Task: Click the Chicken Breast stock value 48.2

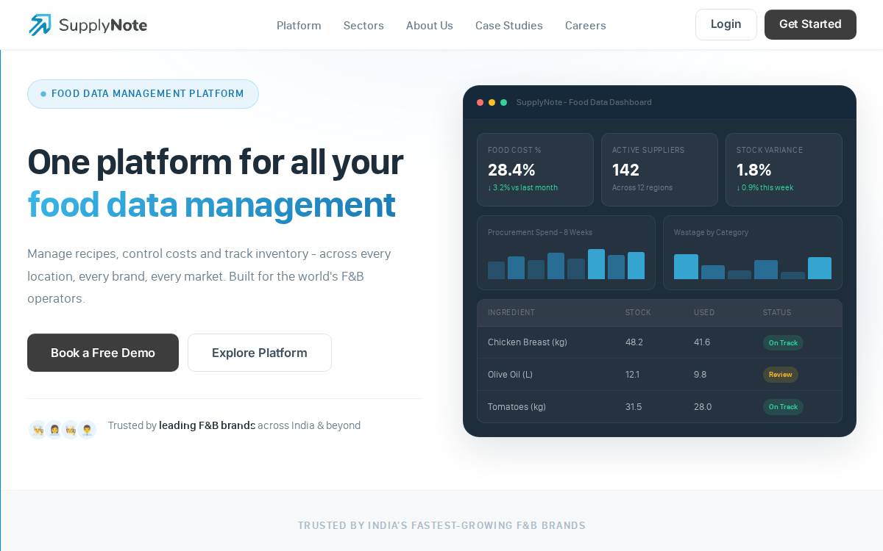Action: [x=634, y=342]
